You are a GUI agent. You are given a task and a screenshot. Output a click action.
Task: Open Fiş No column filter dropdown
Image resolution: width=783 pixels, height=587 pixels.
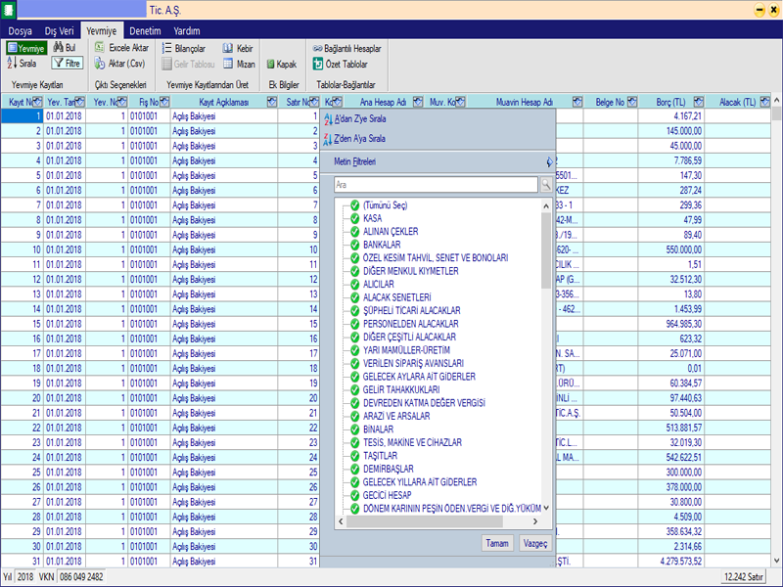(164, 102)
